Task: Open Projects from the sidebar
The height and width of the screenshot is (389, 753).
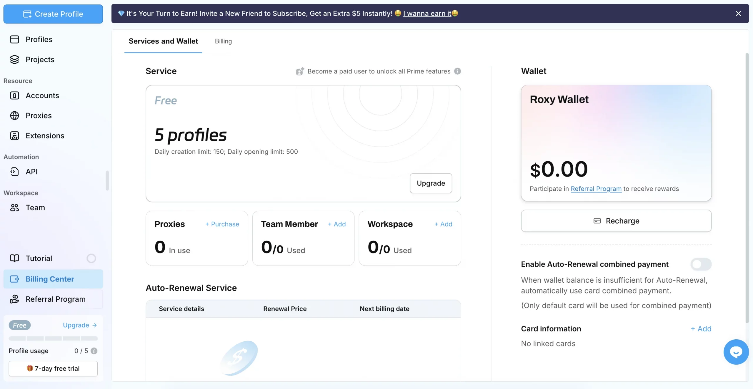Action: (40, 60)
